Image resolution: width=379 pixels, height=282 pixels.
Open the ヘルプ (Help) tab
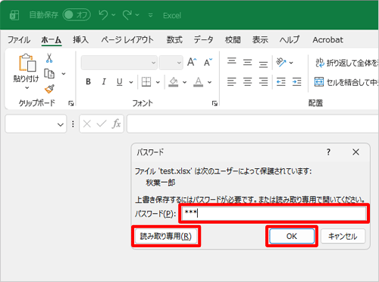[290, 40]
